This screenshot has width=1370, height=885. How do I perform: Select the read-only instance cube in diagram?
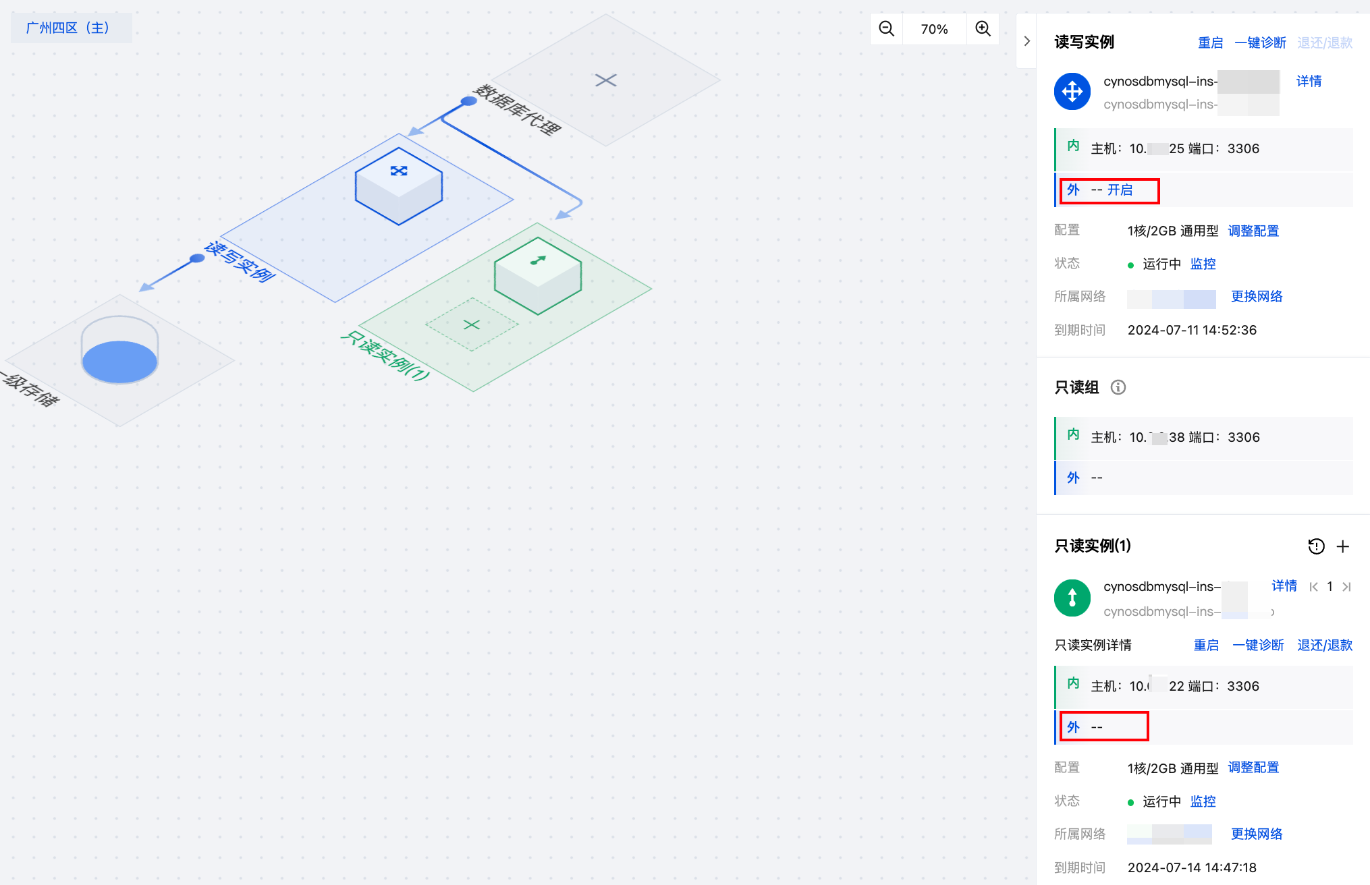(537, 276)
